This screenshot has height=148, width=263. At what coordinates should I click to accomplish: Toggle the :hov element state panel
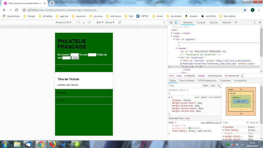(x=205, y=86)
